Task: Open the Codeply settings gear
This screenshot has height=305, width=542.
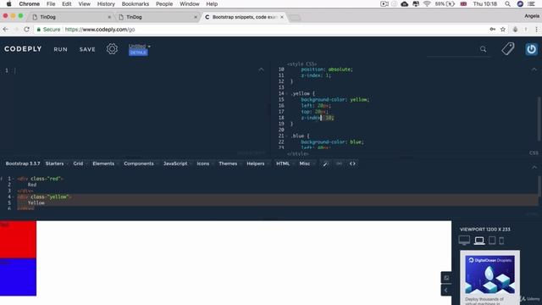Action: (112, 49)
